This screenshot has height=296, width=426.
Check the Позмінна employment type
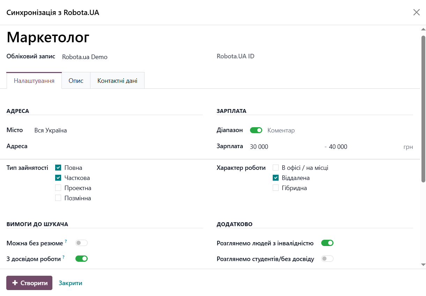58,198
